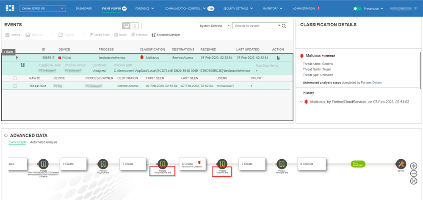Screen dimensions: 423x200
Task: Click the Search for events field
Action: coord(255,26)
